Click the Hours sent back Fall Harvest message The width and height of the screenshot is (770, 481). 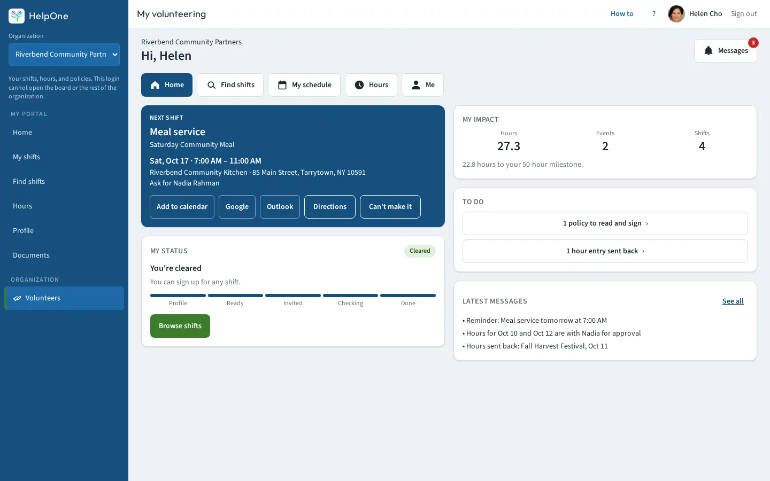pos(535,346)
